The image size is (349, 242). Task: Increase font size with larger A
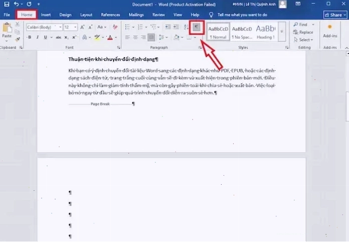(x=82, y=27)
